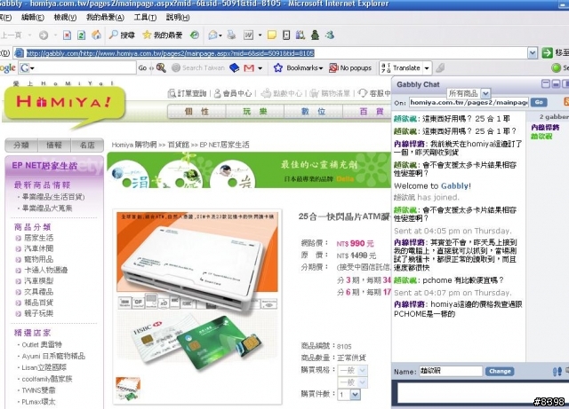Open the Google search box dropdown
Viewport: 569px width, 409px height.
point(33,67)
